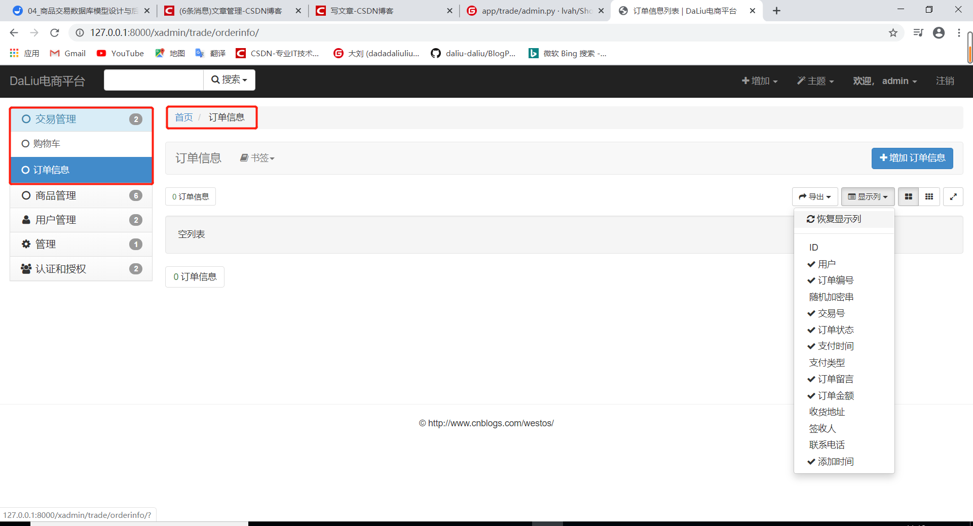Expand the gear 管理 sidebar section
This screenshot has width=973, height=526.
[81, 244]
